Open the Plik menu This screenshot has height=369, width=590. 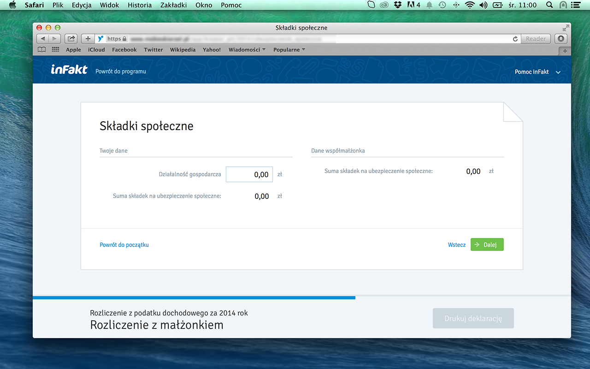tap(58, 5)
